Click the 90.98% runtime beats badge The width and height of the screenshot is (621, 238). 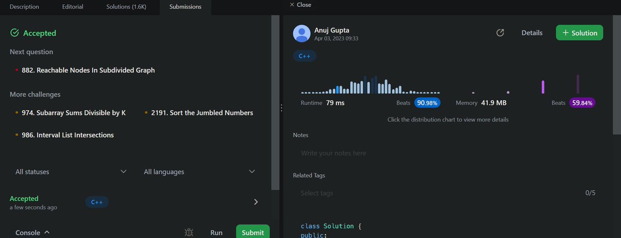427,103
